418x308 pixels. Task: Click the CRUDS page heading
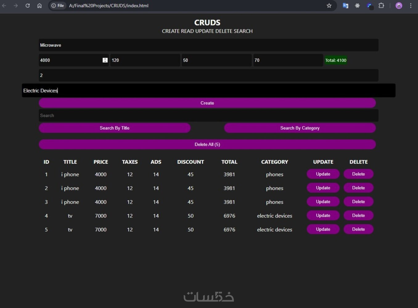[207, 22]
